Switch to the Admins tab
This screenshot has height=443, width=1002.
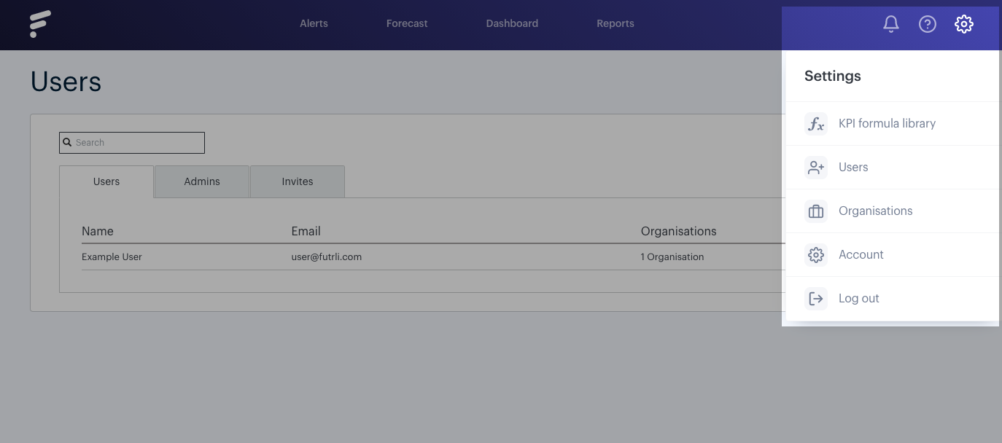click(x=202, y=181)
